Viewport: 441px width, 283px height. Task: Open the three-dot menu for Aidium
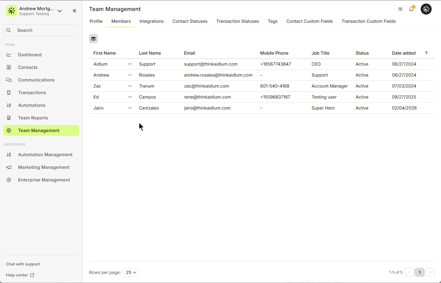pyautogui.click(x=130, y=64)
